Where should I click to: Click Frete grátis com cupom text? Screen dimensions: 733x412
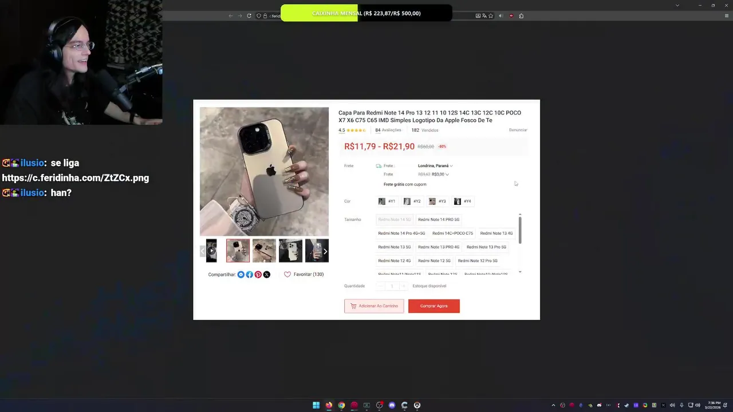tap(405, 184)
